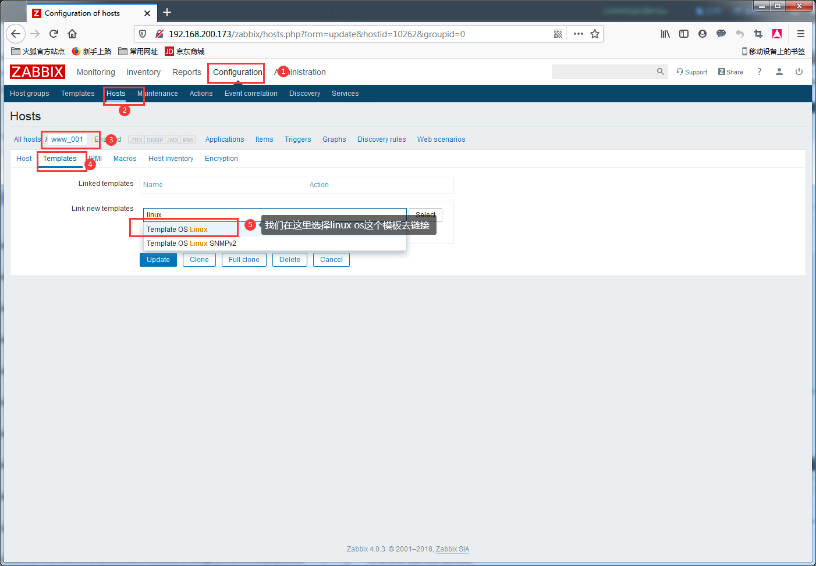Click the Delete button

tap(290, 260)
